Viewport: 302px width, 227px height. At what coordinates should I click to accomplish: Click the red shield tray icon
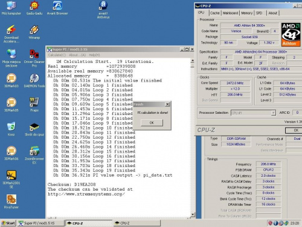point(271,223)
